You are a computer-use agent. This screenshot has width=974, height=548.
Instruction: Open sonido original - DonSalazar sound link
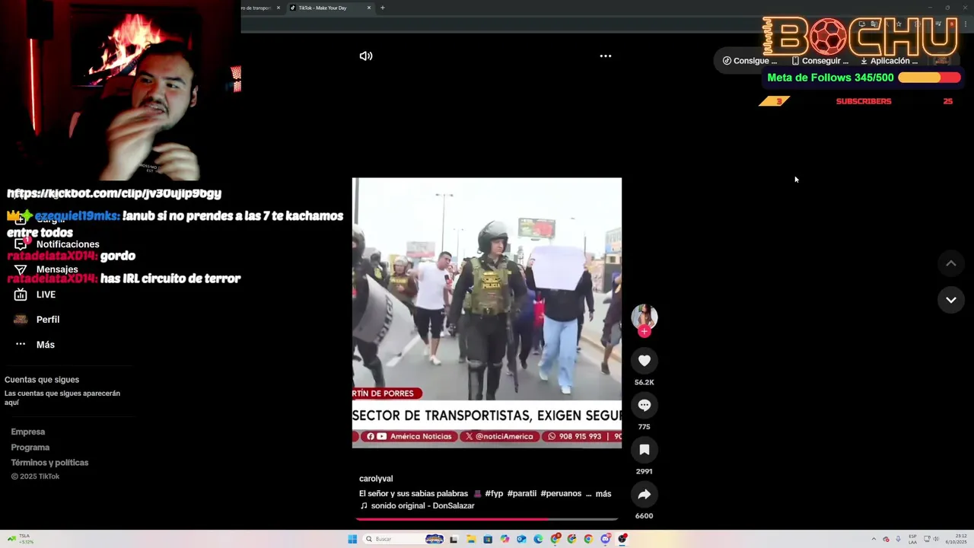(417, 506)
